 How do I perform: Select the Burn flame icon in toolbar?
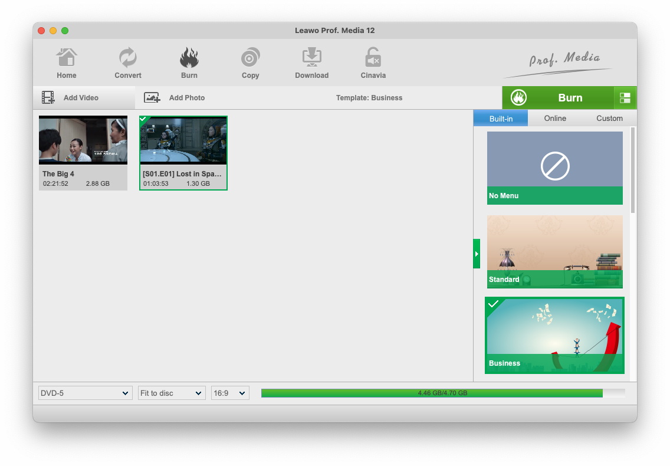point(189,58)
